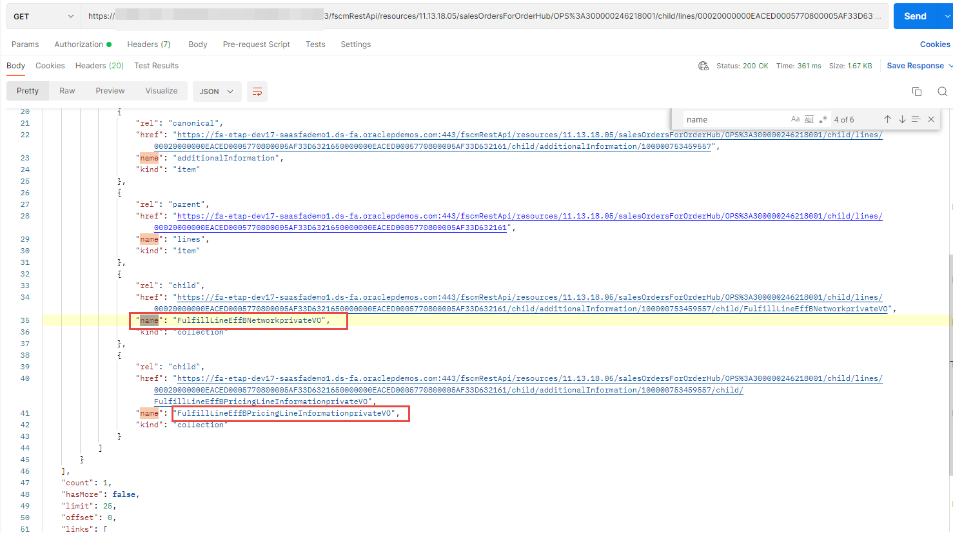The width and height of the screenshot is (953, 533).
Task: Toggle regular expression search option
Action: coord(823,119)
